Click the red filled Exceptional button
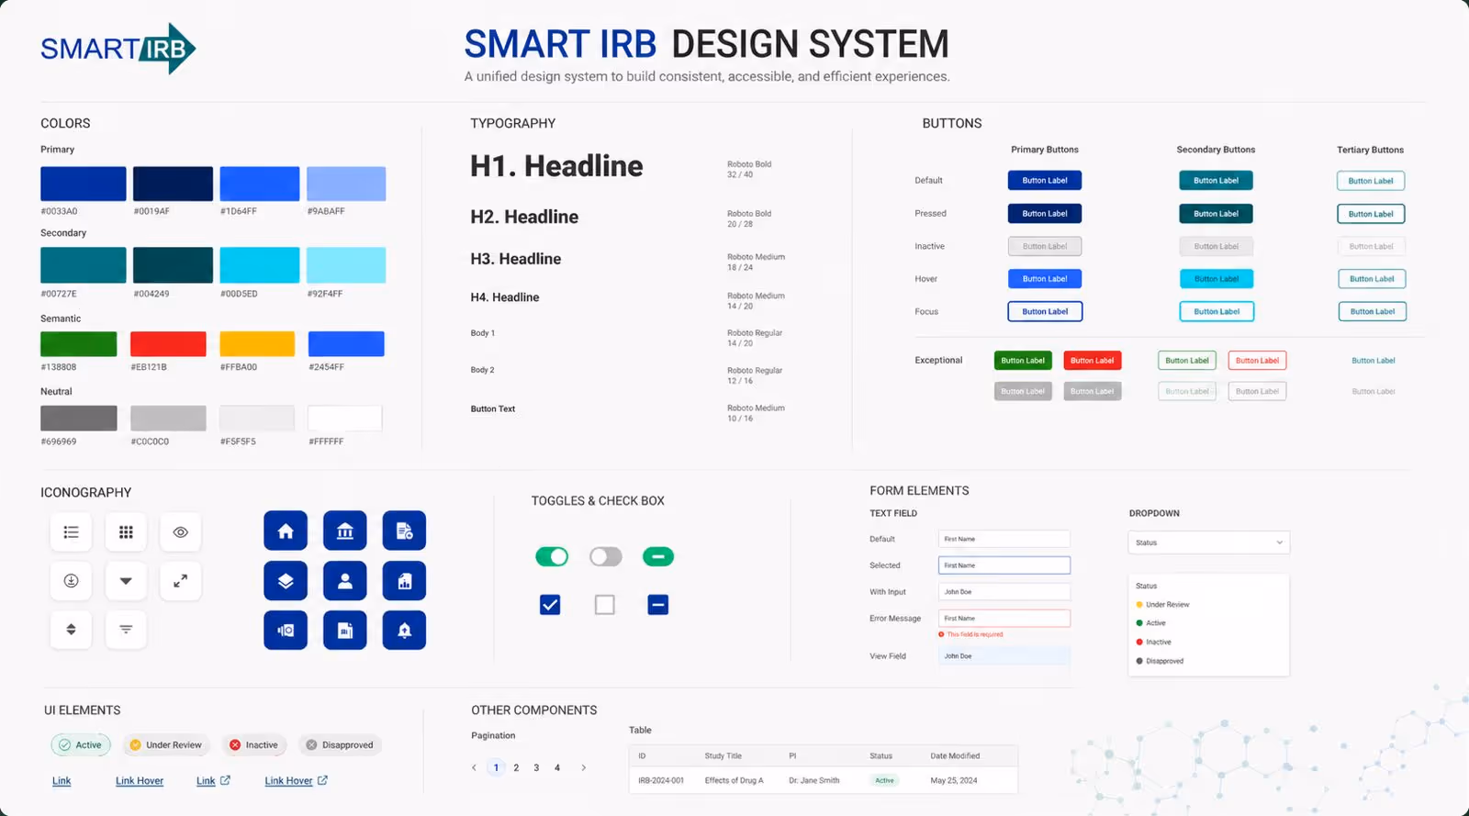 (1093, 361)
